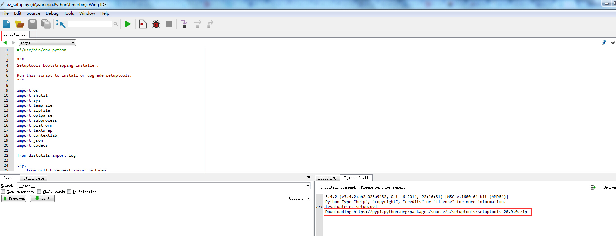
Task: Click the toolbar search magnifier icon
Action: click(x=116, y=24)
